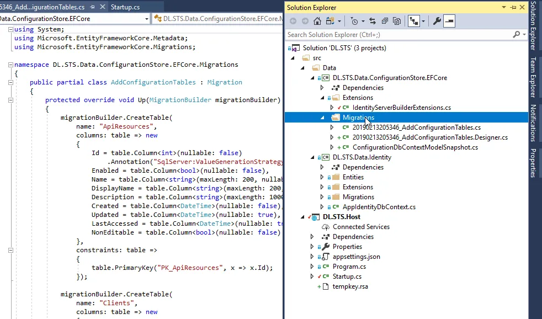
Task: Toggle pin on the AddConfigurationTables.cs tab
Action: [92, 7]
